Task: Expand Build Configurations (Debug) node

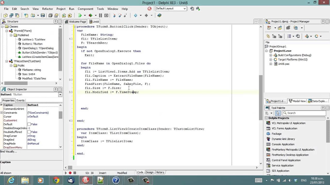Action: click(x=271, y=55)
